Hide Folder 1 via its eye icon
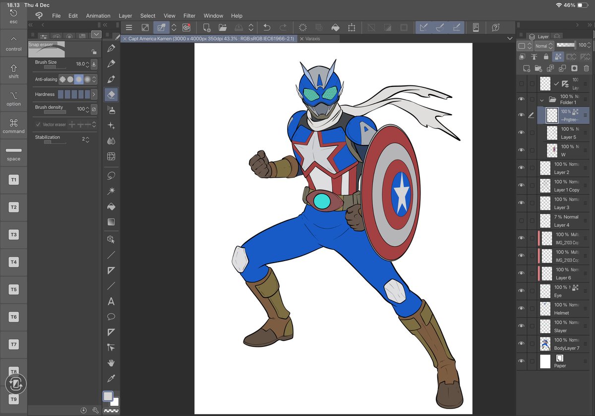Image resolution: width=595 pixels, height=416 pixels. [521, 99]
